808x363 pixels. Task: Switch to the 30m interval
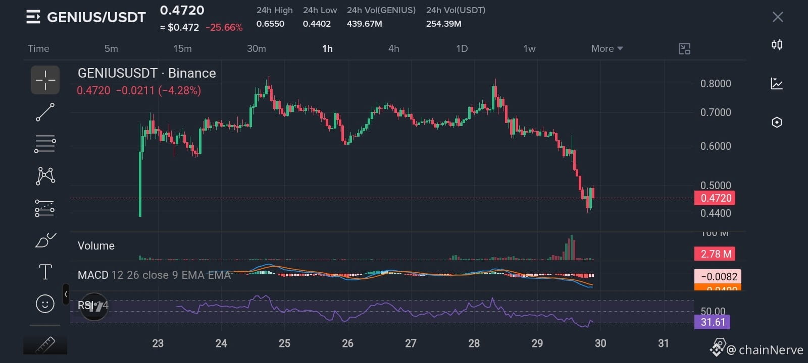tap(256, 48)
